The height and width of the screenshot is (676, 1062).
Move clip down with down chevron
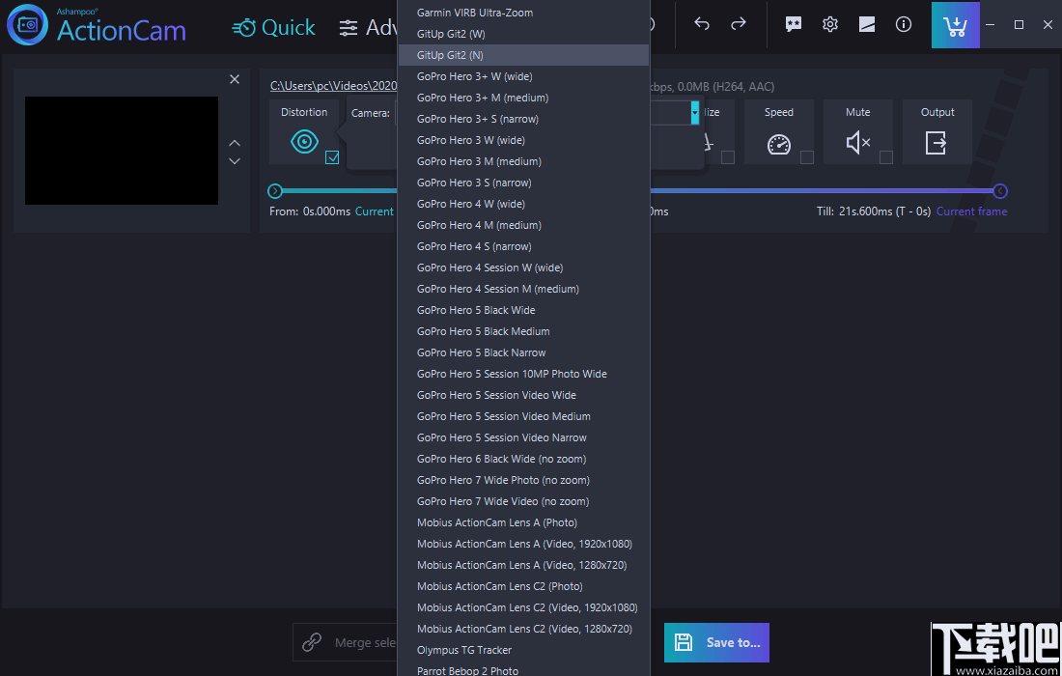[235, 160]
